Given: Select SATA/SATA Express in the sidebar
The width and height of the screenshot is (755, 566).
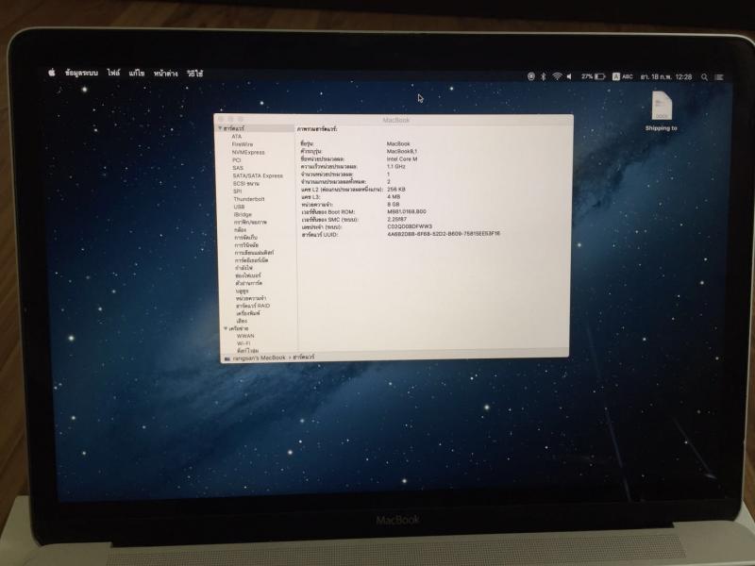Looking at the screenshot, I should coord(258,175).
